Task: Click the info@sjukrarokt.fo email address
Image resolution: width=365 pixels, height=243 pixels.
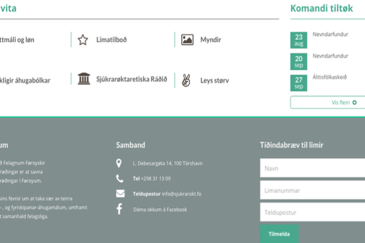Action: (181, 194)
